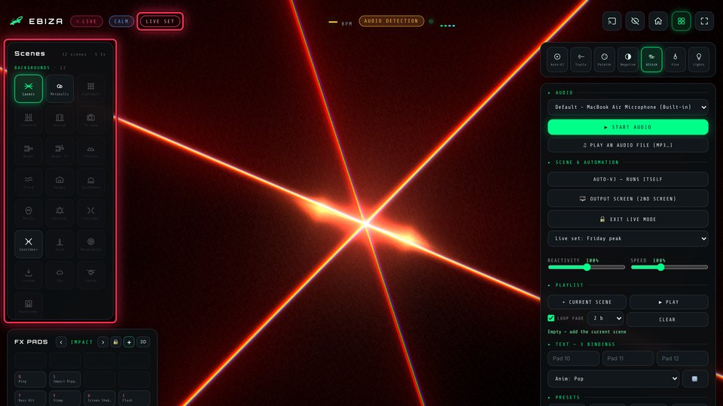This screenshot has height=406, width=723.
Task: Select the Metaballs scene
Action: coord(59,89)
